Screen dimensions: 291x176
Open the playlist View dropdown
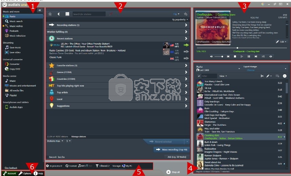(x=223, y=76)
